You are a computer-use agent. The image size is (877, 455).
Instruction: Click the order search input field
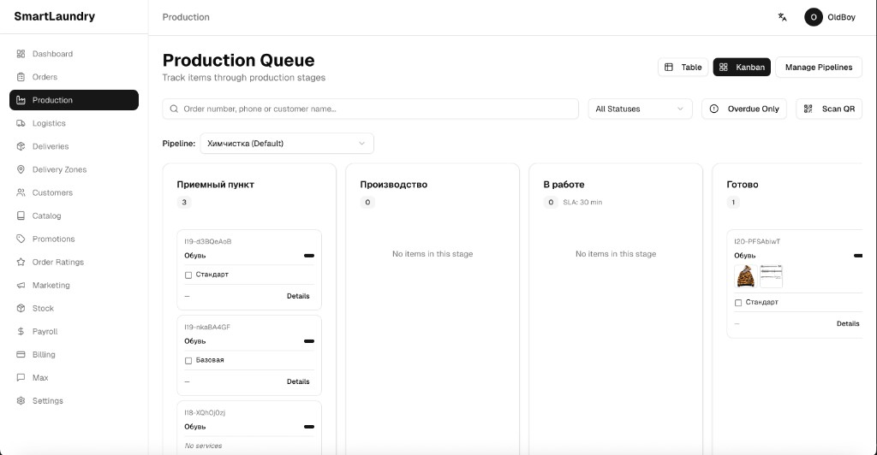[370, 109]
